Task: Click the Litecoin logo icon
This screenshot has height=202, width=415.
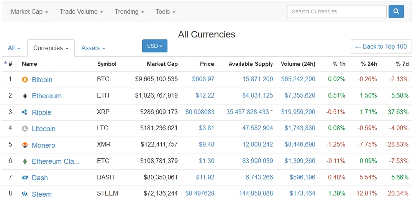Action: 25,129
